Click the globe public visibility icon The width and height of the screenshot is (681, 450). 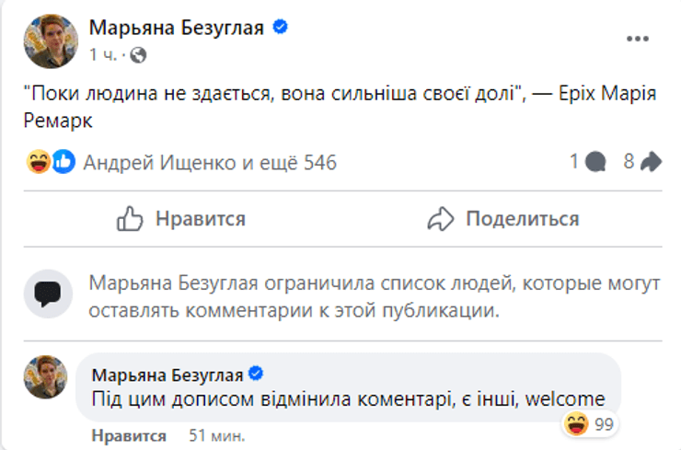tap(139, 55)
